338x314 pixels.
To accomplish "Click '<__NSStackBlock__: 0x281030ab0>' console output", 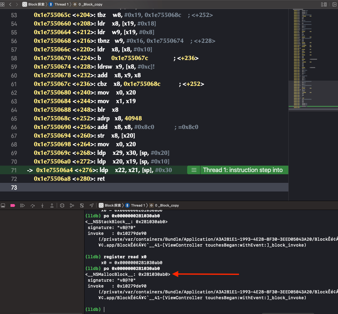I will coord(126,222).
